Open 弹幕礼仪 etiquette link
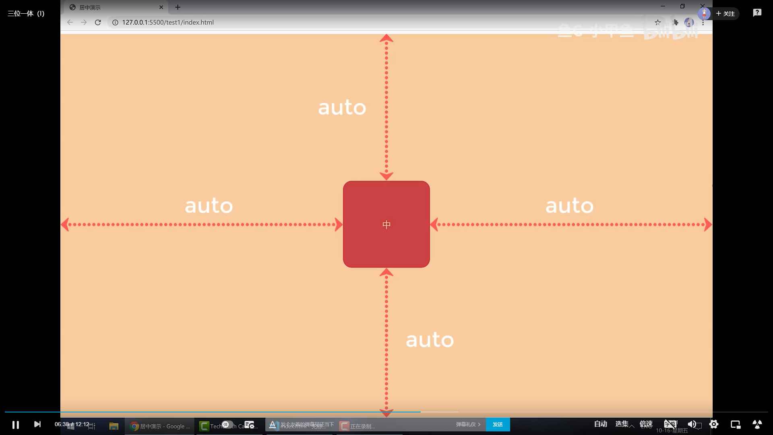Image resolution: width=773 pixels, height=435 pixels. click(468, 425)
